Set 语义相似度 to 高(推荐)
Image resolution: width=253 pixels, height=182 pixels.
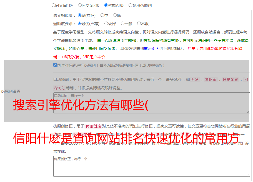tap(79, 15)
